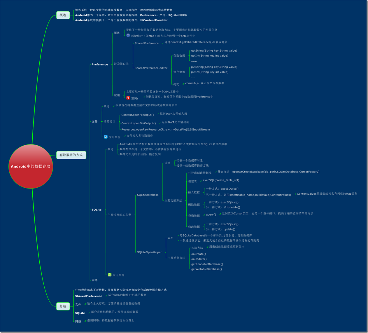Click the Context.openFileInput() node

click(x=138, y=115)
